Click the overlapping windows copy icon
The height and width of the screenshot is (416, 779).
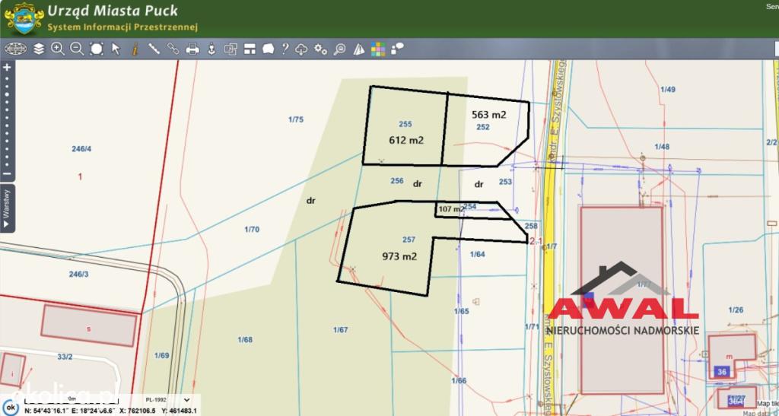(x=231, y=49)
